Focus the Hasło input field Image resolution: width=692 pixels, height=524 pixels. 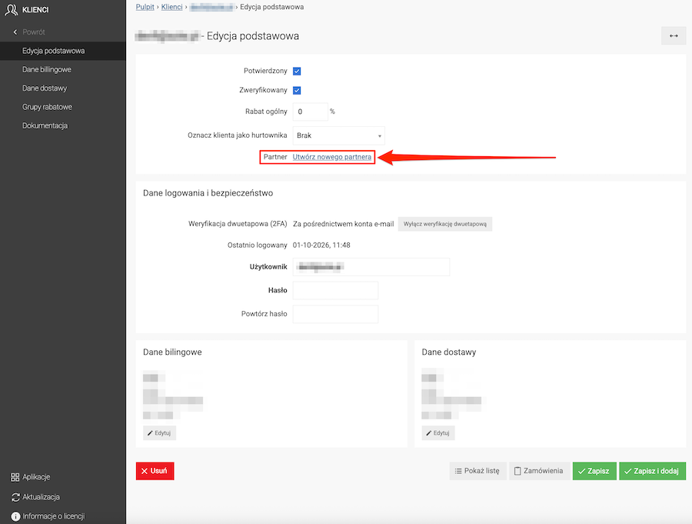click(335, 290)
